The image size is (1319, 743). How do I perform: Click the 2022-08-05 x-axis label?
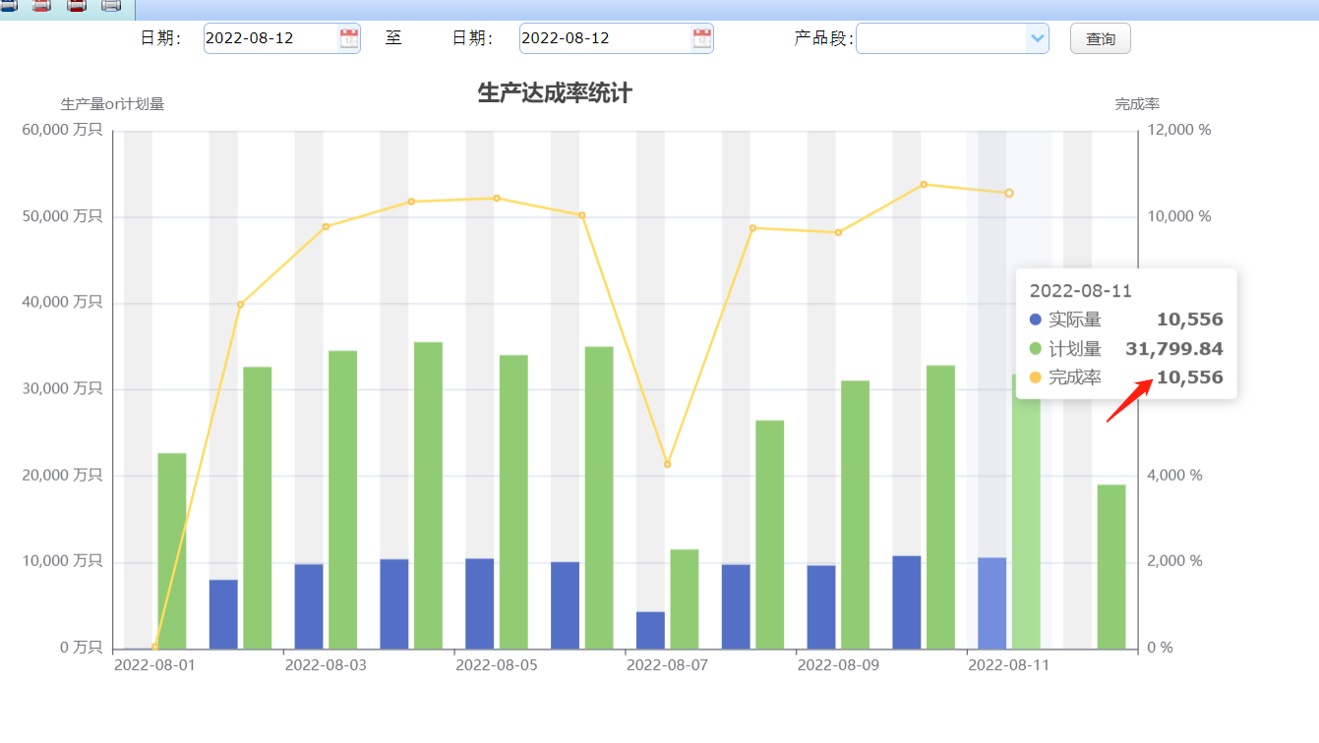click(x=496, y=665)
